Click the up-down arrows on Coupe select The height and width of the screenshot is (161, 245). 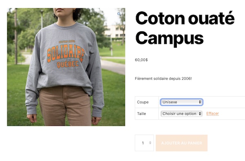pyautogui.click(x=200, y=102)
